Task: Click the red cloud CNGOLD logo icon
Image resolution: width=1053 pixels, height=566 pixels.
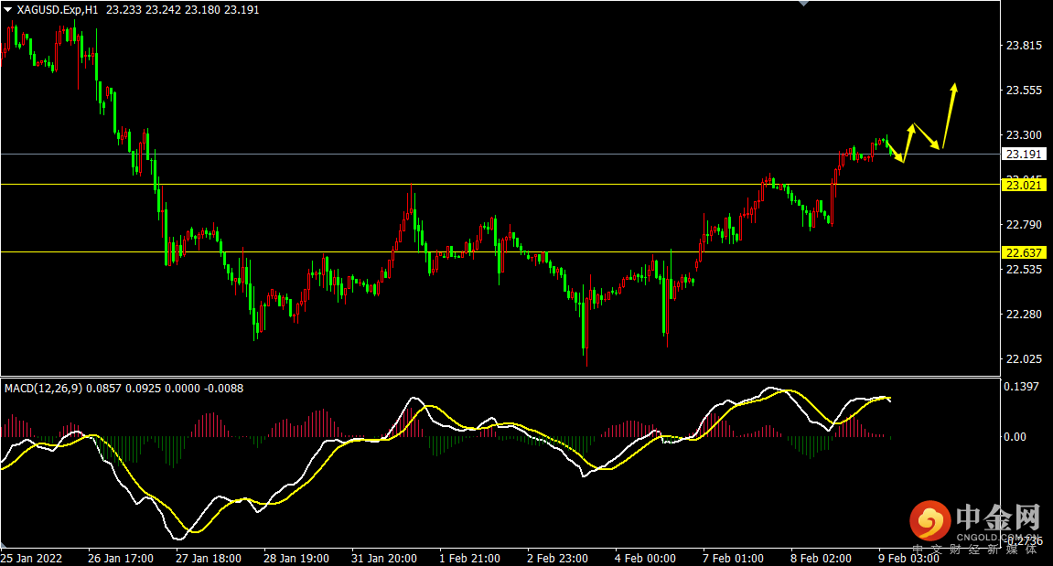Action: coord(930,521)
